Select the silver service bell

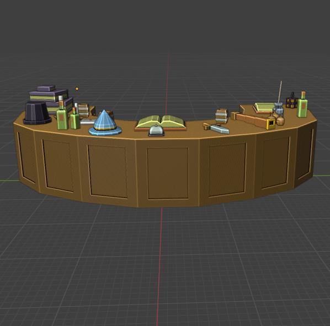coord(156,131)
